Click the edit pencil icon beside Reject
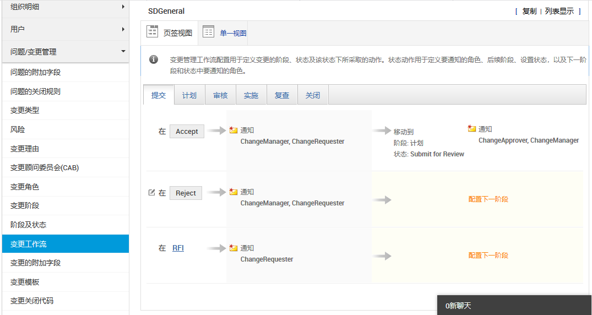This screenshot has height=315, width=592. tap(151, 193)
